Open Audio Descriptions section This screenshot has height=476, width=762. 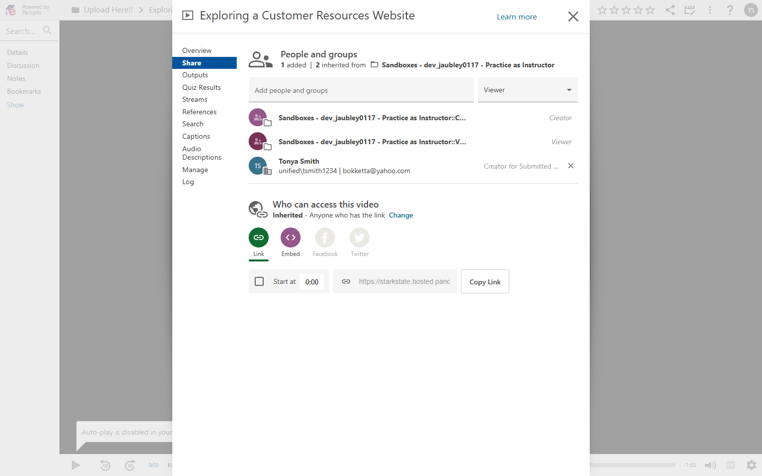click(202, 153)
